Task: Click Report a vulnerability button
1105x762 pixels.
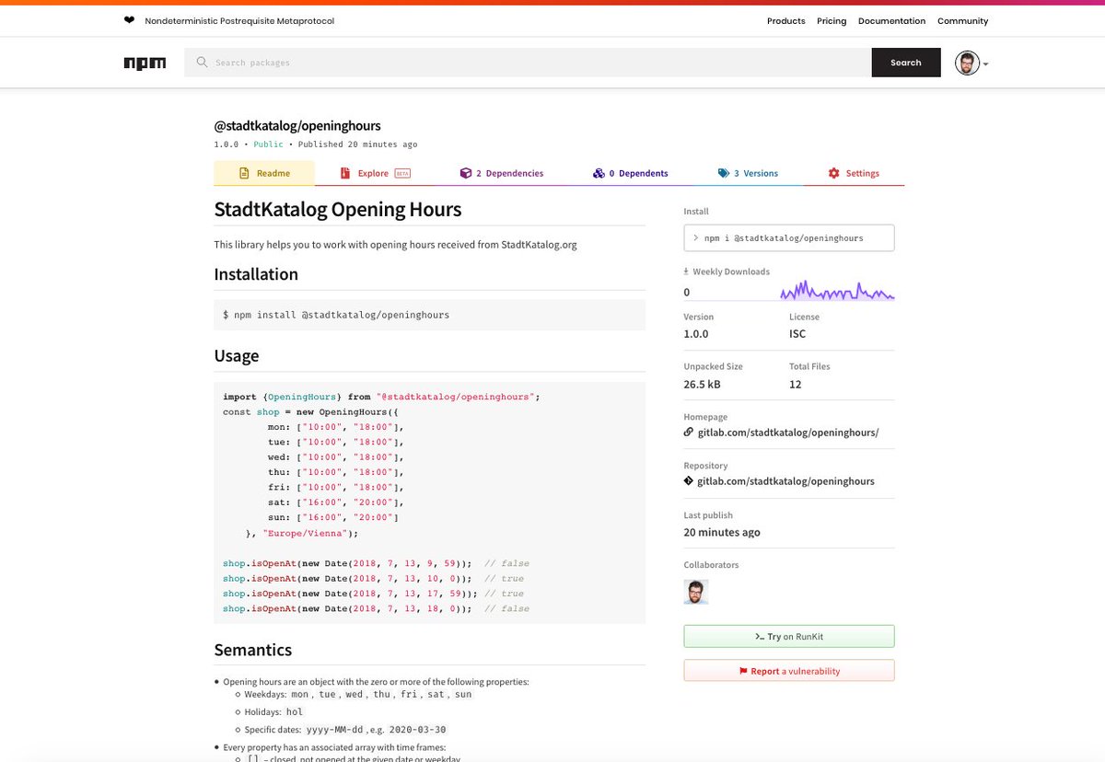Action: 789,671
